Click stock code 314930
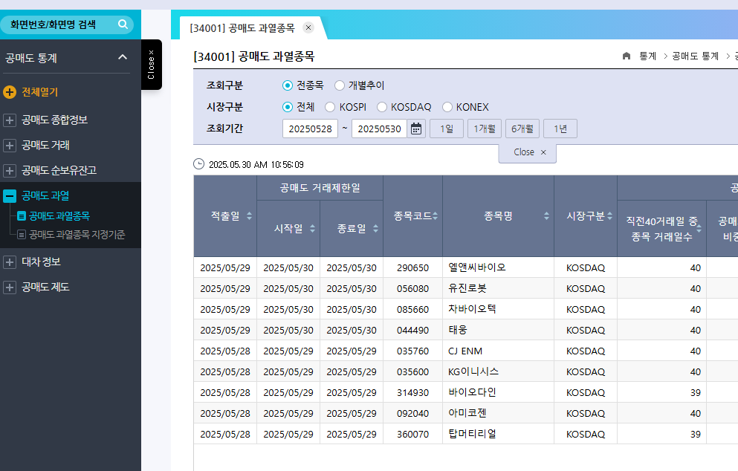Screen dimensions: 738x471 412,392
